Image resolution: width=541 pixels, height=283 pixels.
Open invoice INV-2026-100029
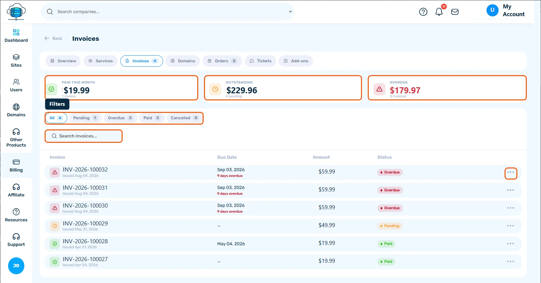85,223
